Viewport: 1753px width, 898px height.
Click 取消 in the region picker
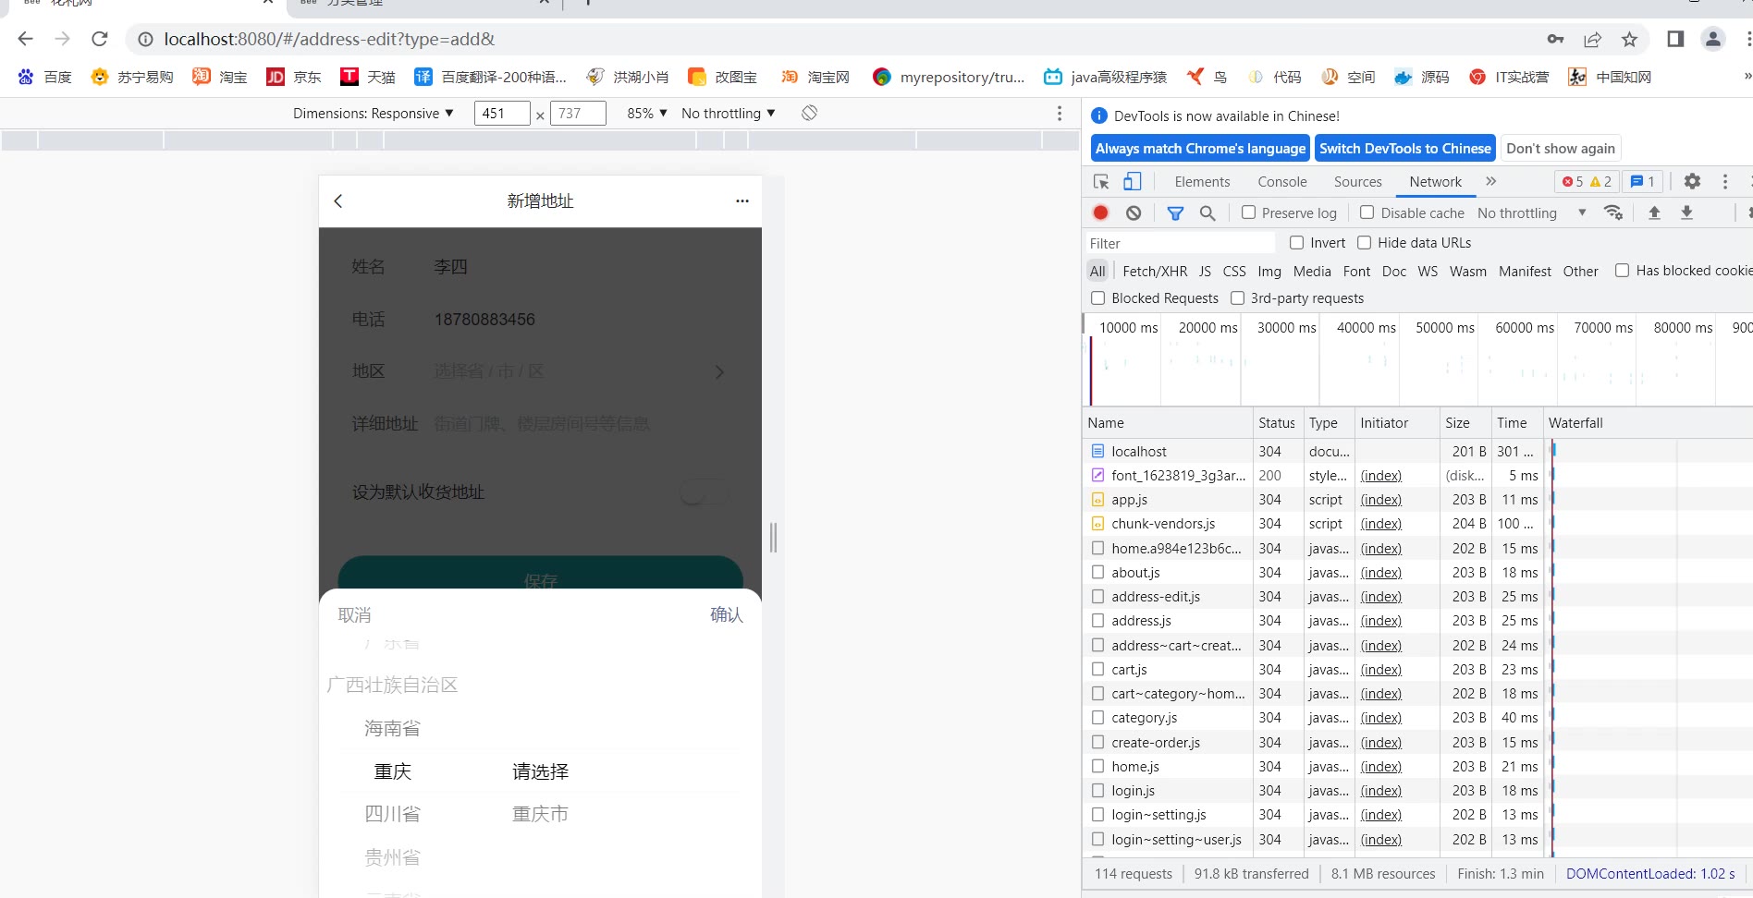pyautogui.click(x=354, y=614)
